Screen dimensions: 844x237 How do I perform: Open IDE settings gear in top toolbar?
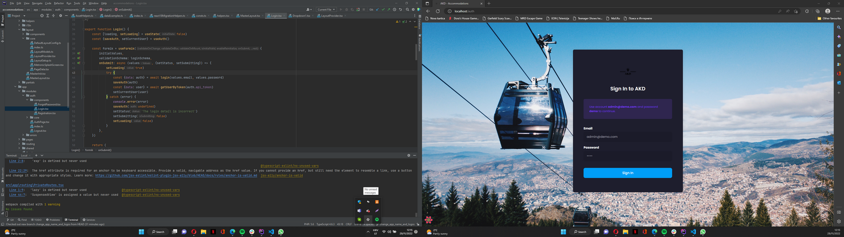[413, 10]
